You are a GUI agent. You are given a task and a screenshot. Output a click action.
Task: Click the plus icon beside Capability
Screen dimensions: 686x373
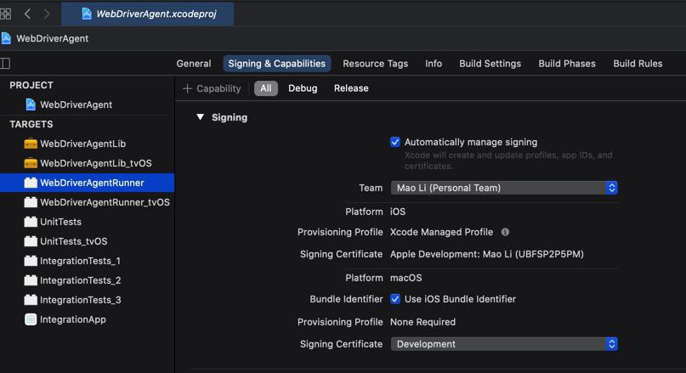[187, 88]
